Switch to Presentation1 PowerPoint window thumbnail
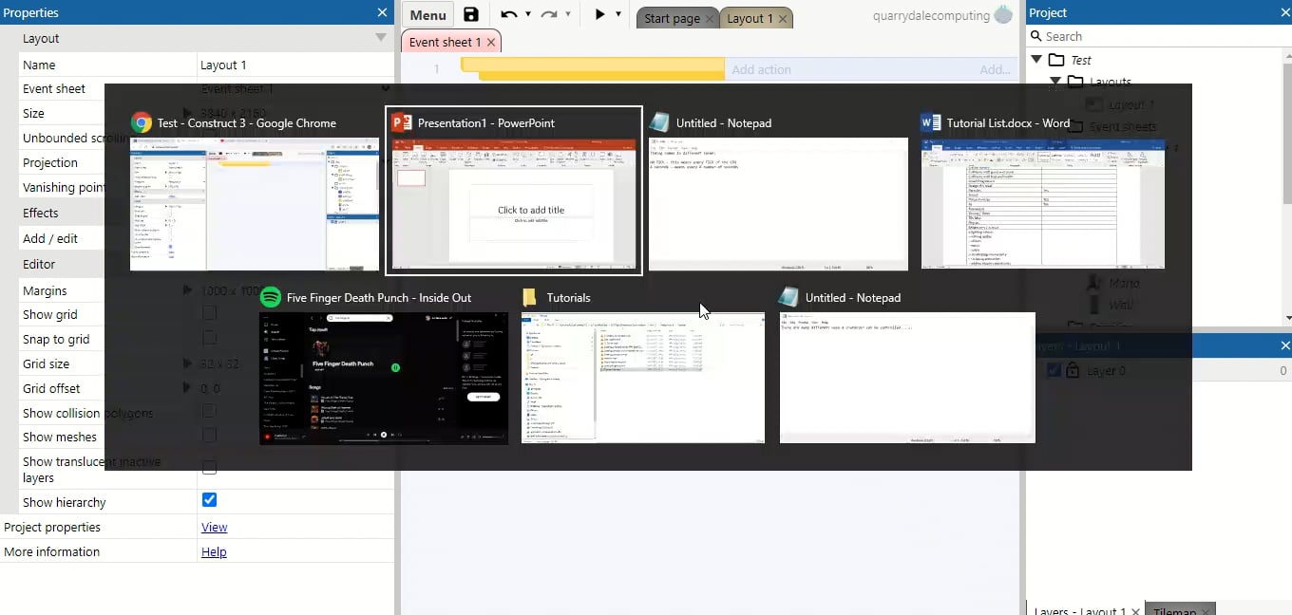1292x615 pixels. click(514, 204)
